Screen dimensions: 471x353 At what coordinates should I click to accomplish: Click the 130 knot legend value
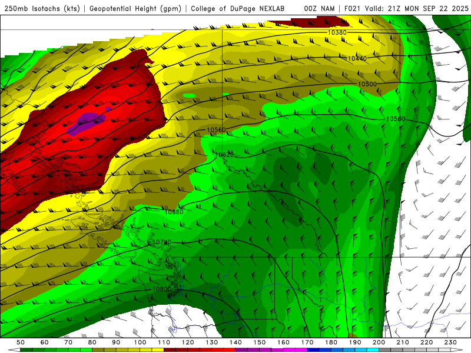coord(212,342)
